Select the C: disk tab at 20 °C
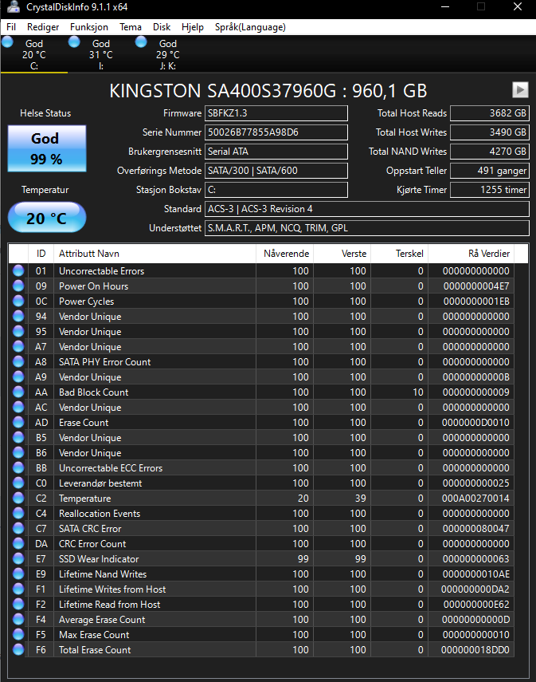Viewport: 536px width, 682px height. click(x=34, y=54)
